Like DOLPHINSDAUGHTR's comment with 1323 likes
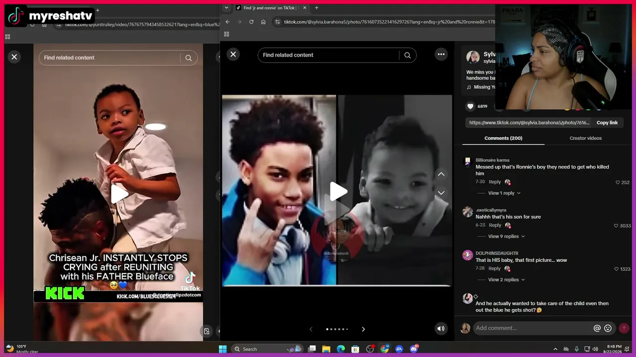Screen dimensions: 636x357 (617, 269)
